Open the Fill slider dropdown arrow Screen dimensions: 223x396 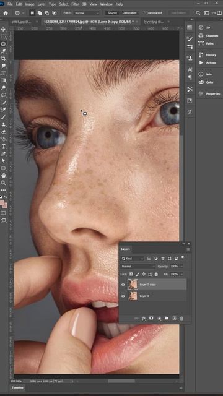pos(181,274)
